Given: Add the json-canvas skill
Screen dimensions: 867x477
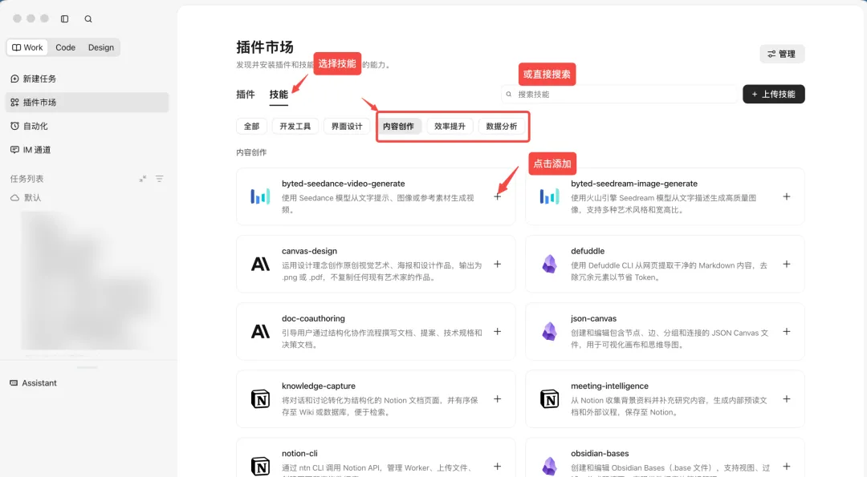Looking at the screenshot, I should coord(786,331).
